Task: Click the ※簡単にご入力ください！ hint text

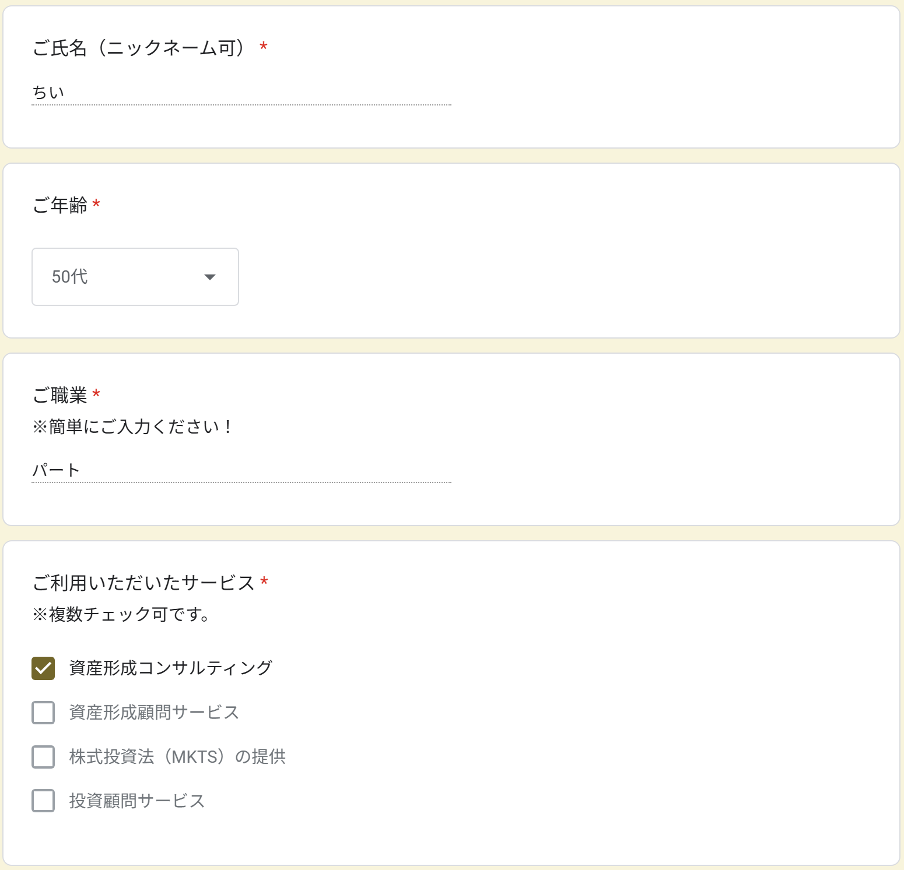Action: pyautogui.click(x=133, y=427)
